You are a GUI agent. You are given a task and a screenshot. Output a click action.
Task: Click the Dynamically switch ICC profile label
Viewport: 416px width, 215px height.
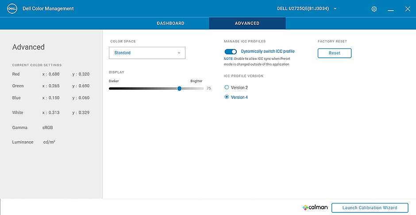point(268,51)
